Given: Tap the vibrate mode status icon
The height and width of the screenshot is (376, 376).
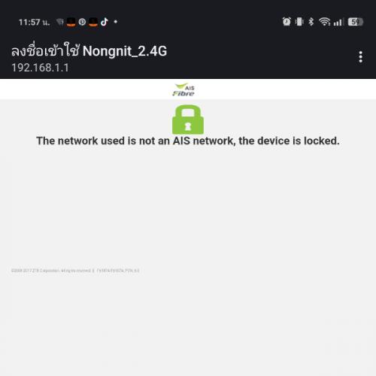Looking at the screenshot, I should tap(299, 22).
